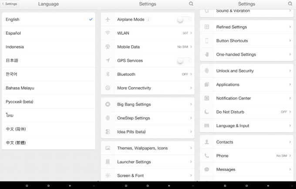The height and width of the screenshot is (189, 296).
Task: Toggle the Airplane Mode switch
Action: (184, 20)
